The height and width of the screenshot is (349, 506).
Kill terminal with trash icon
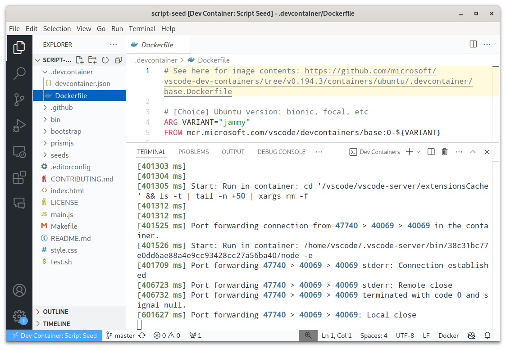click(445, 152)
